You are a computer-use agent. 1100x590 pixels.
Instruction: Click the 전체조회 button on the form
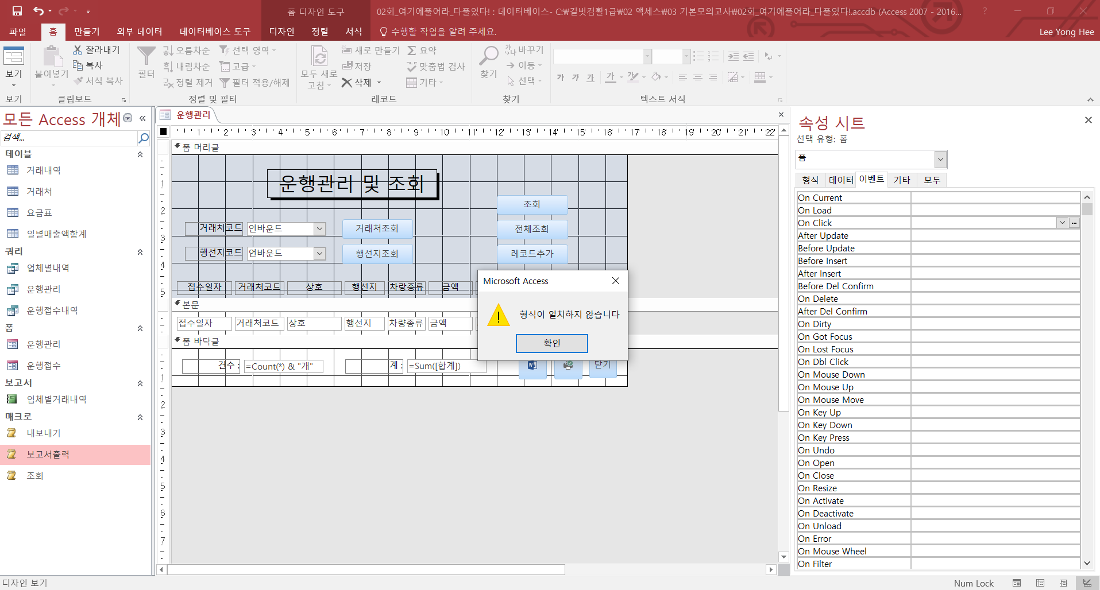pyautogui.click(x=532, y=229)
